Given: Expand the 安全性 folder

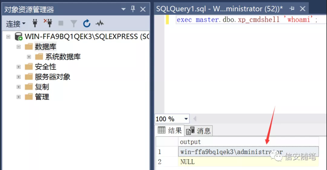Looking at the screenshot, I should (19, 67).
